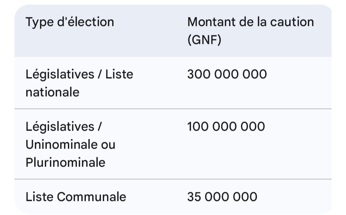Click the "Législatives /" text in second row
The image size is (346, 215).
[63, 127]
